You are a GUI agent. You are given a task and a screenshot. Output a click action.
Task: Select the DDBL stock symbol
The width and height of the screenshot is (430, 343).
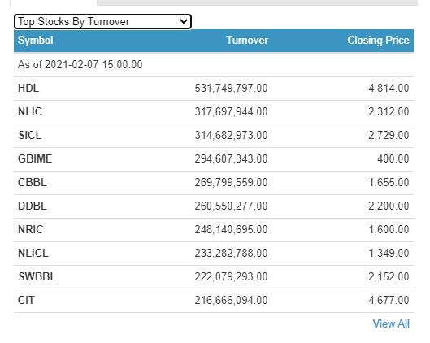pyautogui.click(x=32, y=206)
